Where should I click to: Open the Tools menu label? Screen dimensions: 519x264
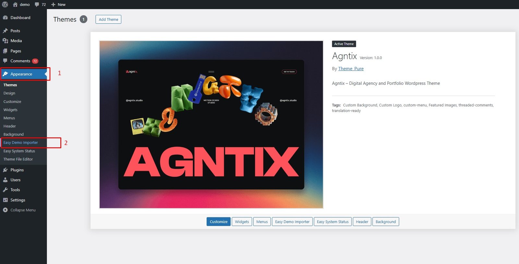click(x=15, y=190)
